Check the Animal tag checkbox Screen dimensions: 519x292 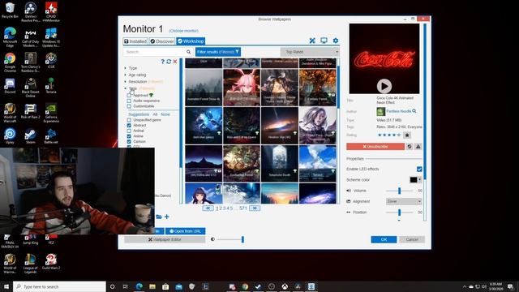[x=129, y=131]
